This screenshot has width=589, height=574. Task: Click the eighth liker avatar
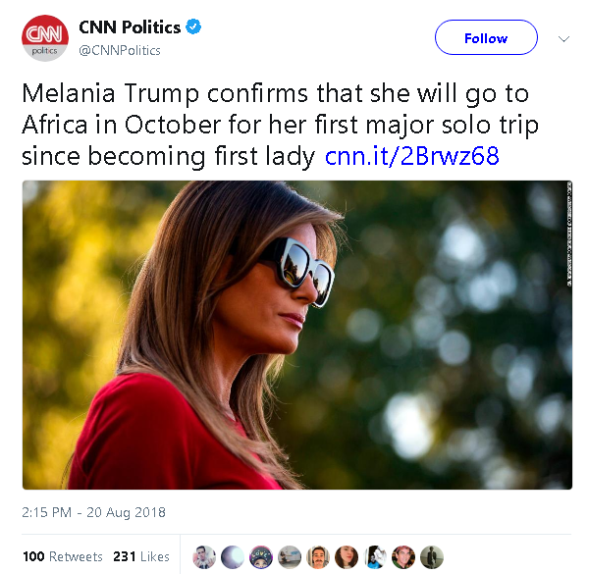(403, 556)
